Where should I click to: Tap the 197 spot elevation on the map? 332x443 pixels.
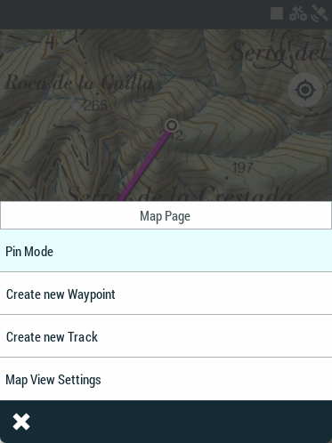(242, 168)
